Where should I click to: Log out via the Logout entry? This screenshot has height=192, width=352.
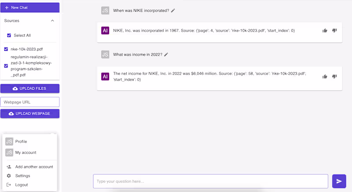click(21, 185)
